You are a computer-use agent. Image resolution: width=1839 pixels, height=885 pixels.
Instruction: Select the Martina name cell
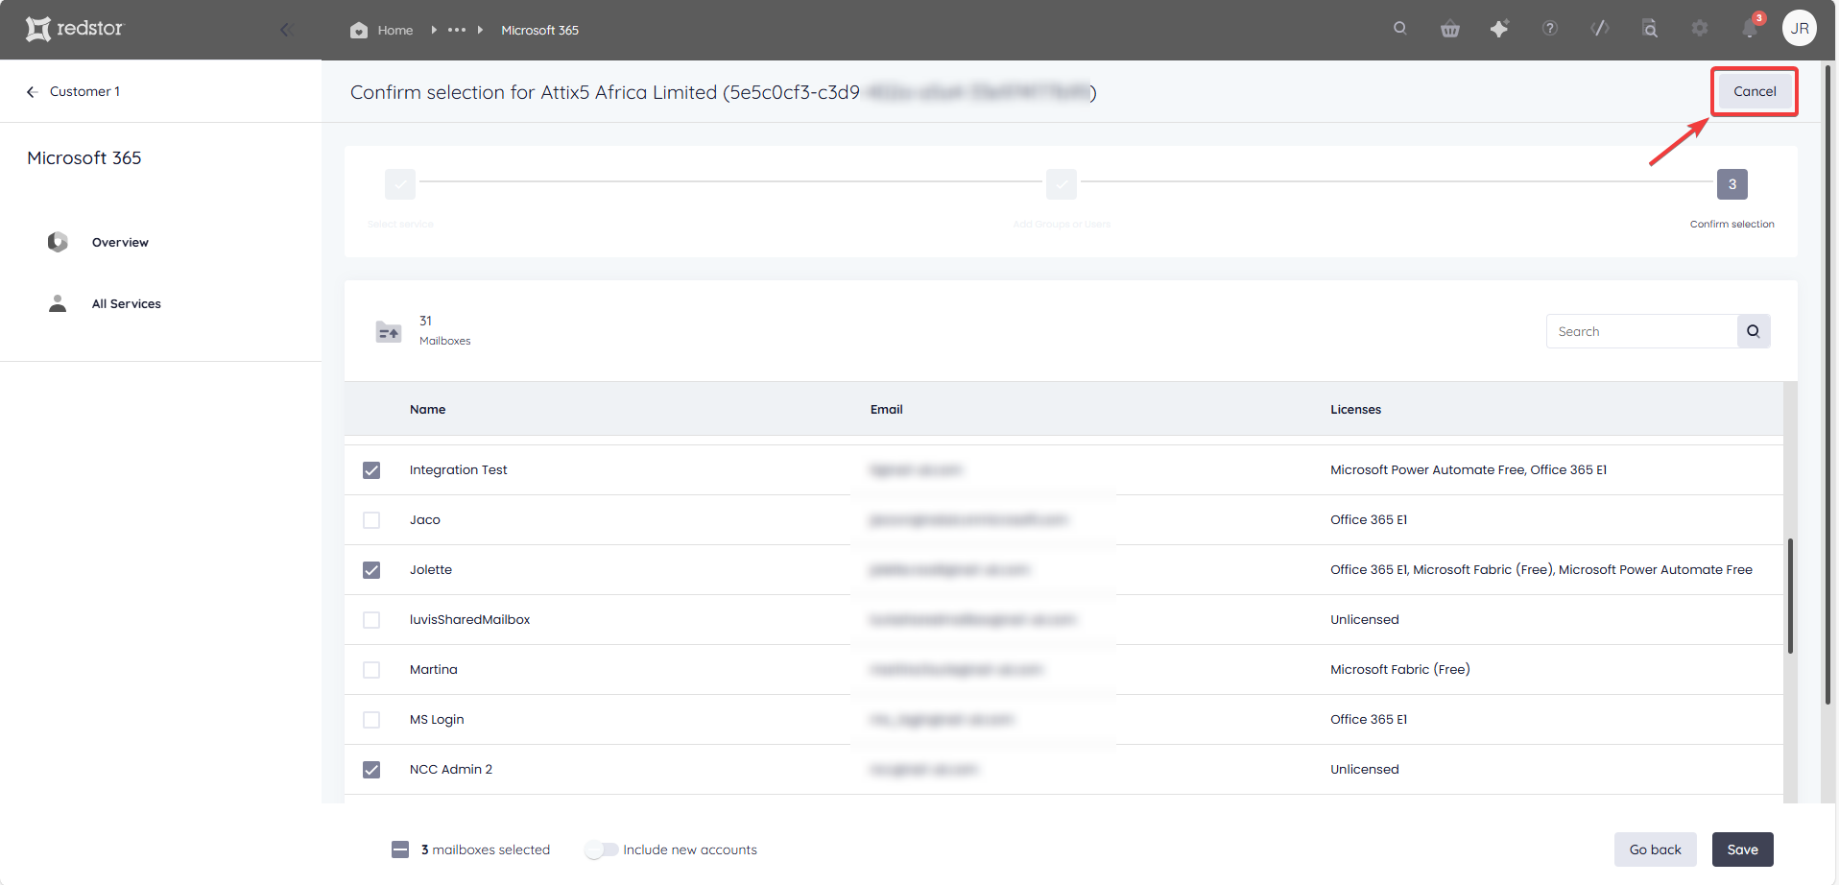(433, 669)
